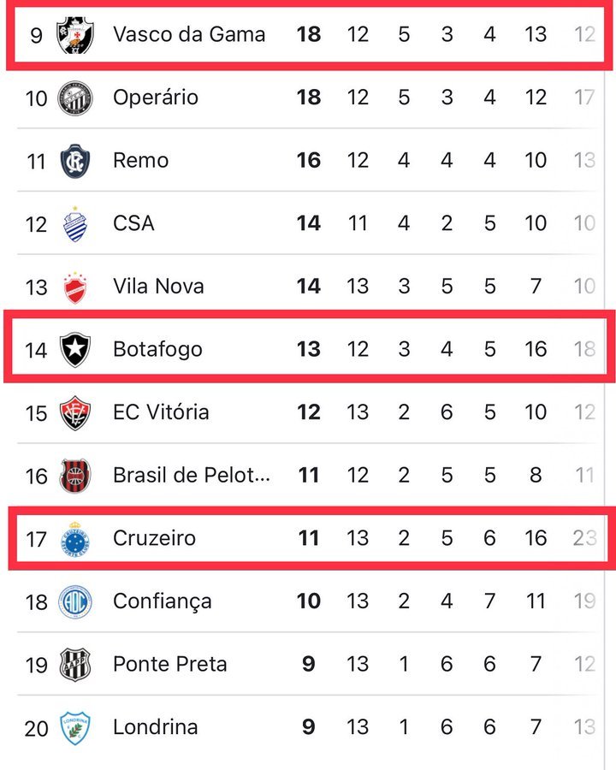Click the CSA club crest
This screenshot has height=770, width=616.
pyautogui.click(x=75, y=223)
